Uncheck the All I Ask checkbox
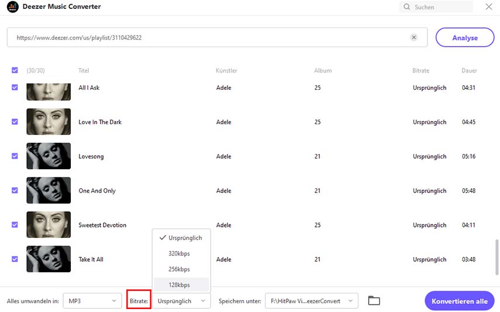 15,87
